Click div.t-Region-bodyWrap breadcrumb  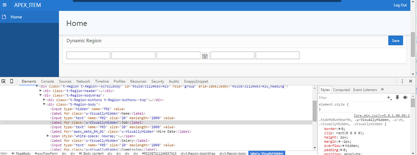(198, 153)
